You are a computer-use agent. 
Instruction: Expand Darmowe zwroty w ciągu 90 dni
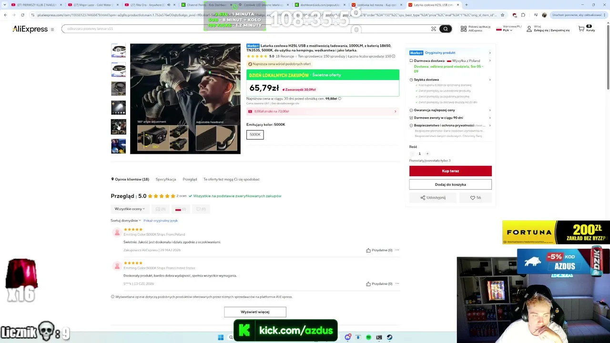[450, 118]
